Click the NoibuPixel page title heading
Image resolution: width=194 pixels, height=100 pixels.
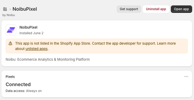click(x=25, y=9)
